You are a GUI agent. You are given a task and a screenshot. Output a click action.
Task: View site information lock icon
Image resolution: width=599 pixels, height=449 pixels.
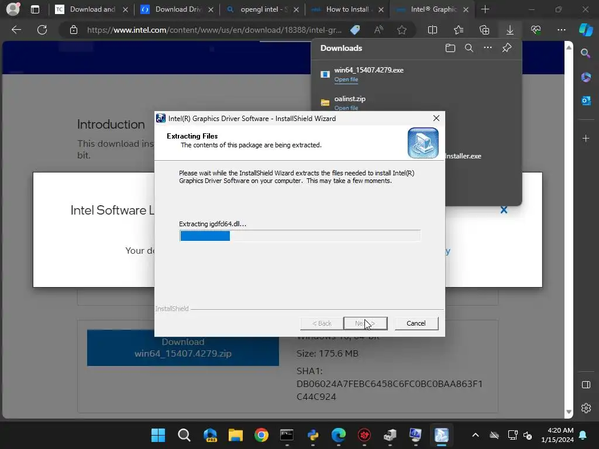pos(74,30)
